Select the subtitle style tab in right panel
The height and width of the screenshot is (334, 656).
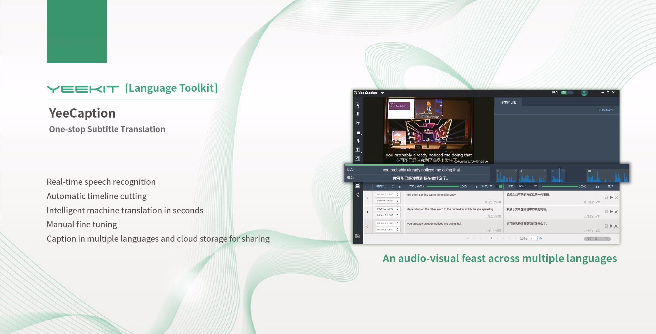(x=508, y=102)
